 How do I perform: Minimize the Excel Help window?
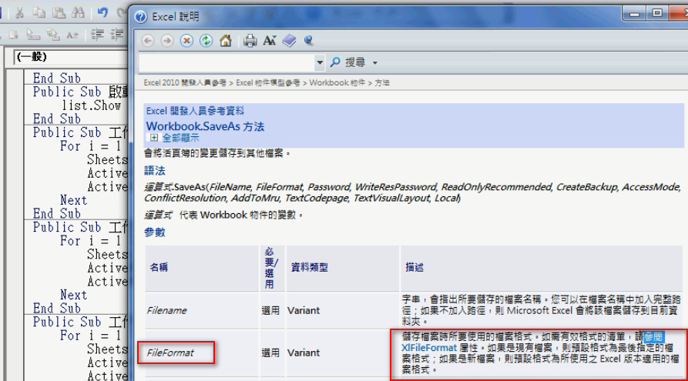click(634, 14)
